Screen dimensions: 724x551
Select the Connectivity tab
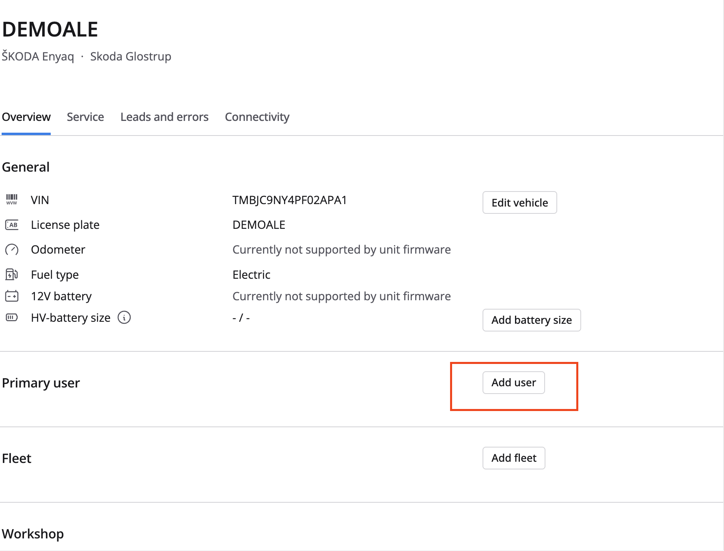pos(257,117)
